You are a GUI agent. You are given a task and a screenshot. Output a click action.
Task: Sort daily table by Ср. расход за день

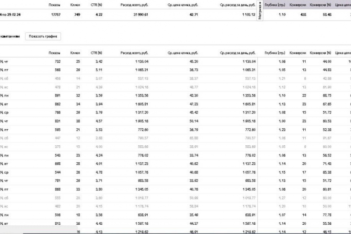point(237,53)
